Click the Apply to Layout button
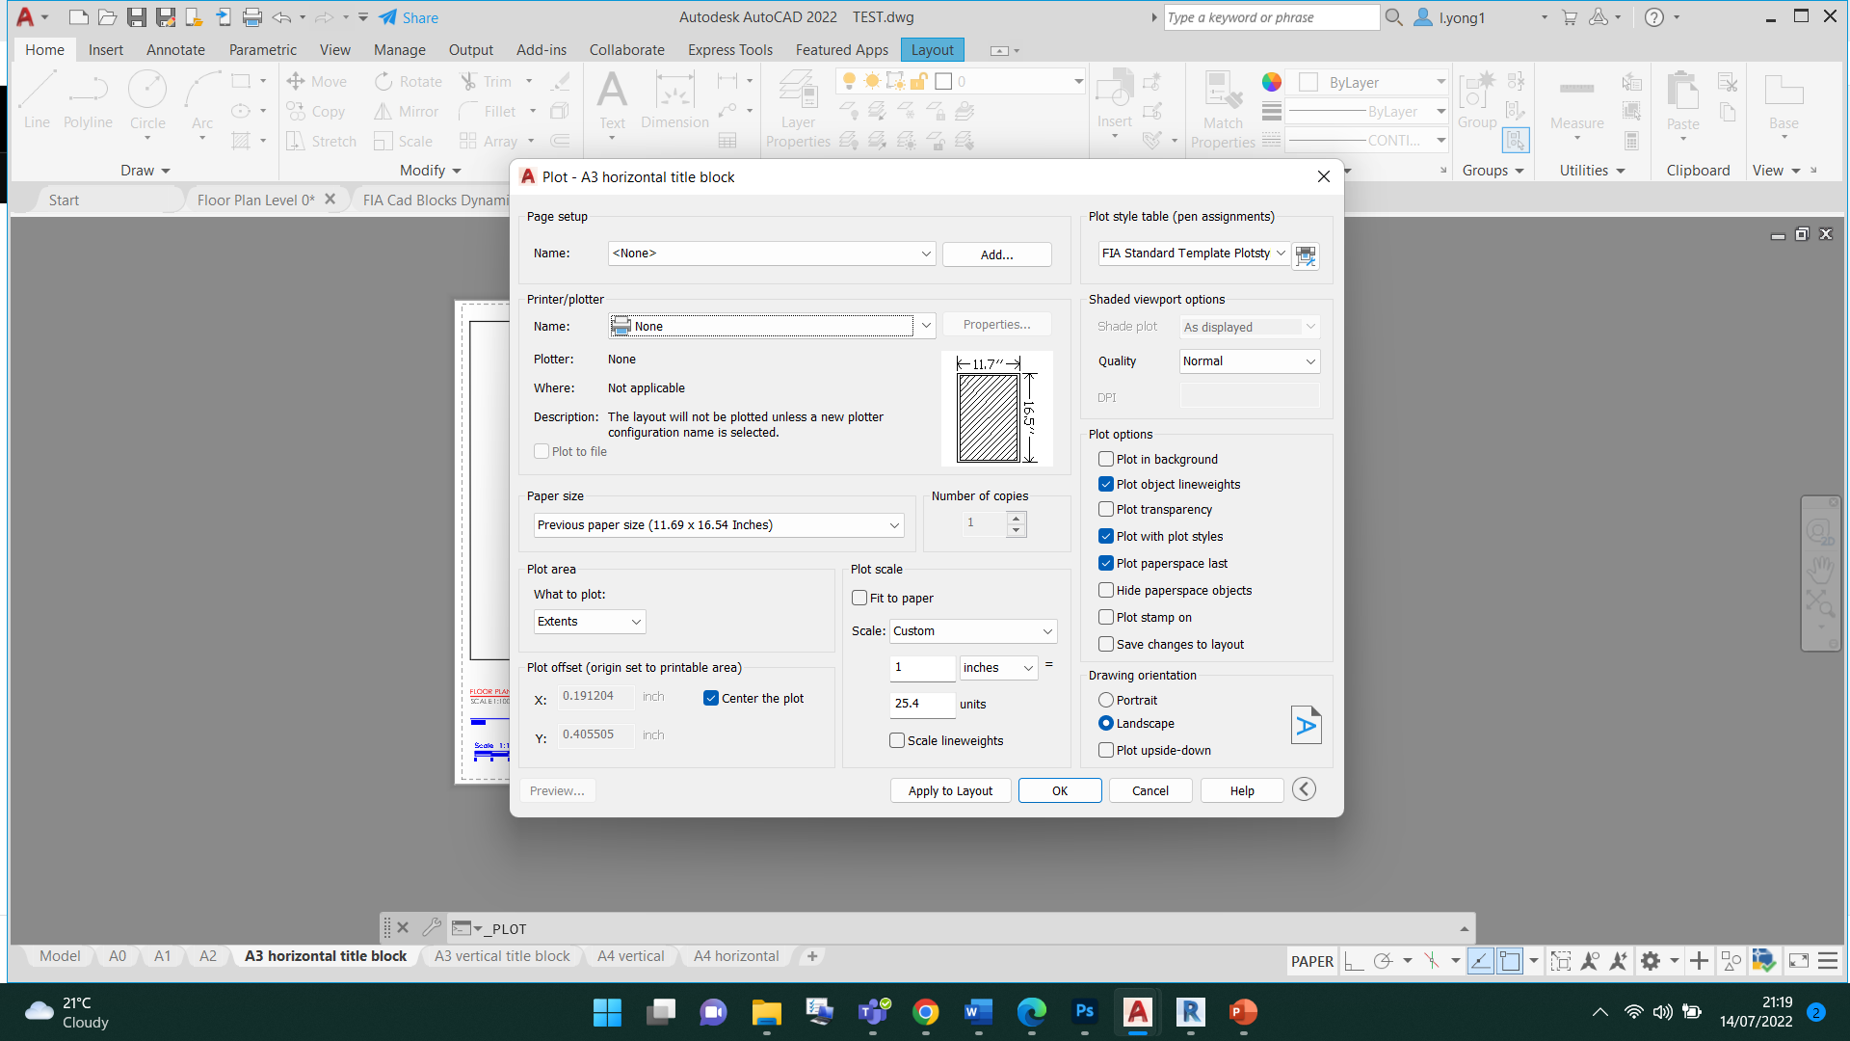Image resolution: width=1850 pixels, height=1041 pixels. pos(950,790)
